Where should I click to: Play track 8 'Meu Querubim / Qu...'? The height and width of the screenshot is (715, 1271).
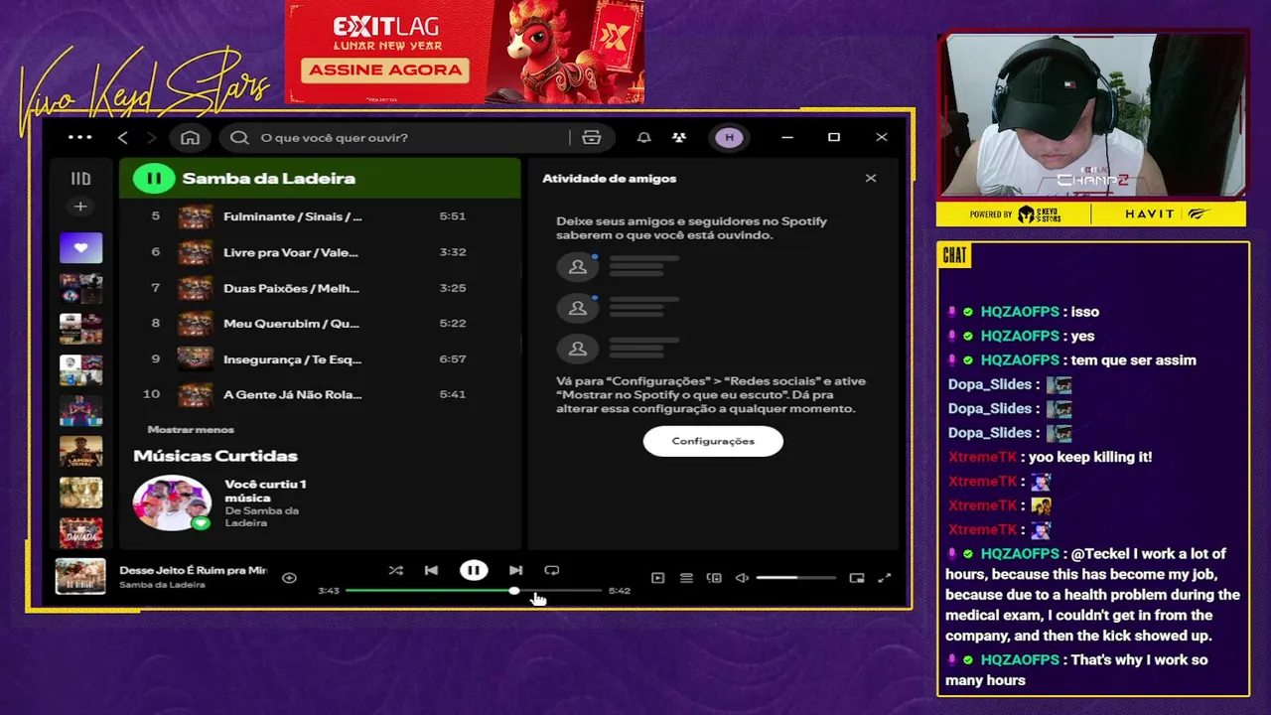coord(320,324)
